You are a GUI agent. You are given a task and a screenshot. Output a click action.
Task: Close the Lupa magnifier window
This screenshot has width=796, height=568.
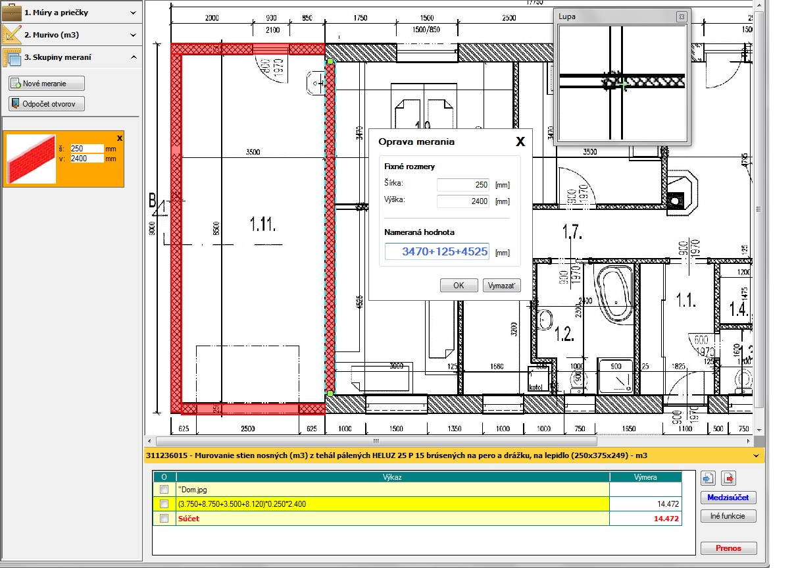(x=681, y=16)
